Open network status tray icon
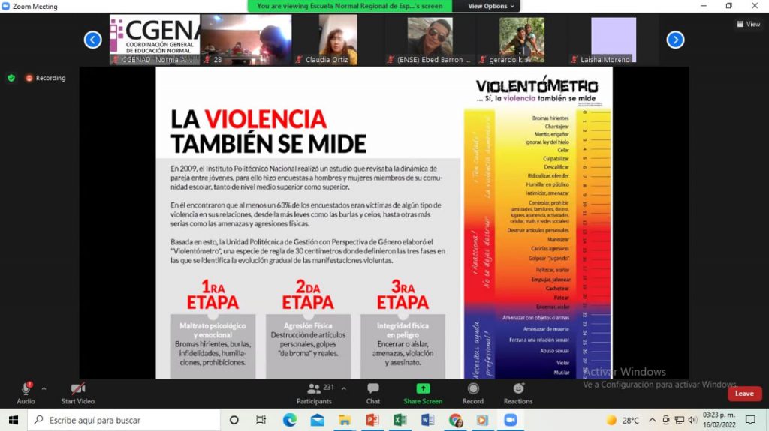The height and width of the screenshot is (431, 769). tap(679, 420)
